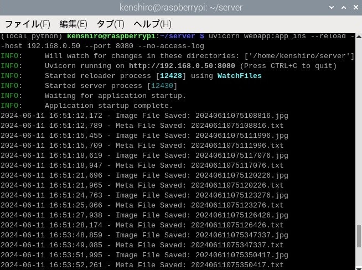Screen dimensions: 362x270
Task: Click filename 20240611075350417.jpg
Action: coord(242,255)
